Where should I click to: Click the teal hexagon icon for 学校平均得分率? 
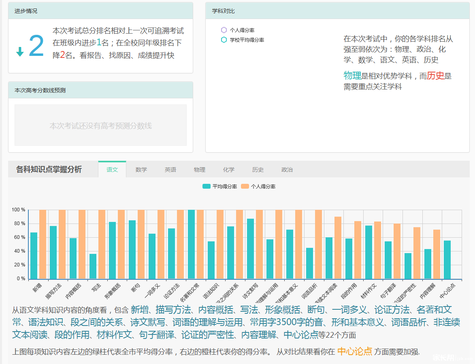click(224, 39)
